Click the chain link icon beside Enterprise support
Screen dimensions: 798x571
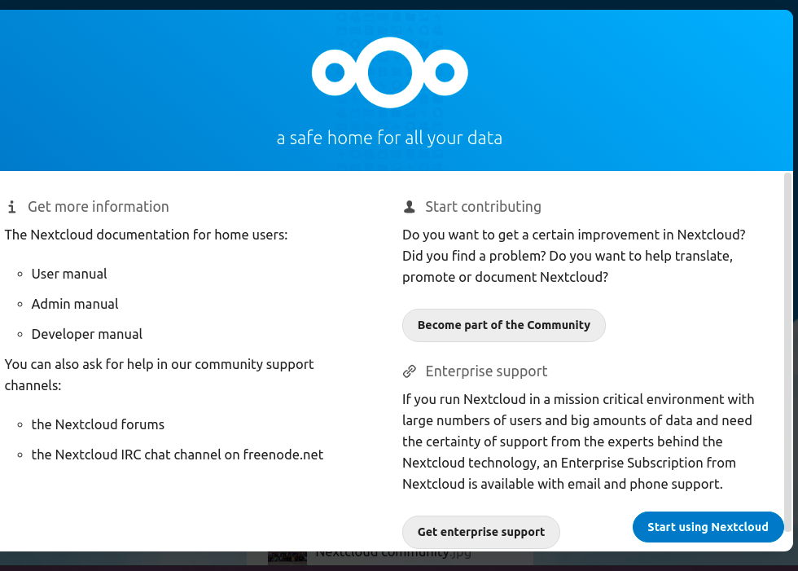[409, 371]
